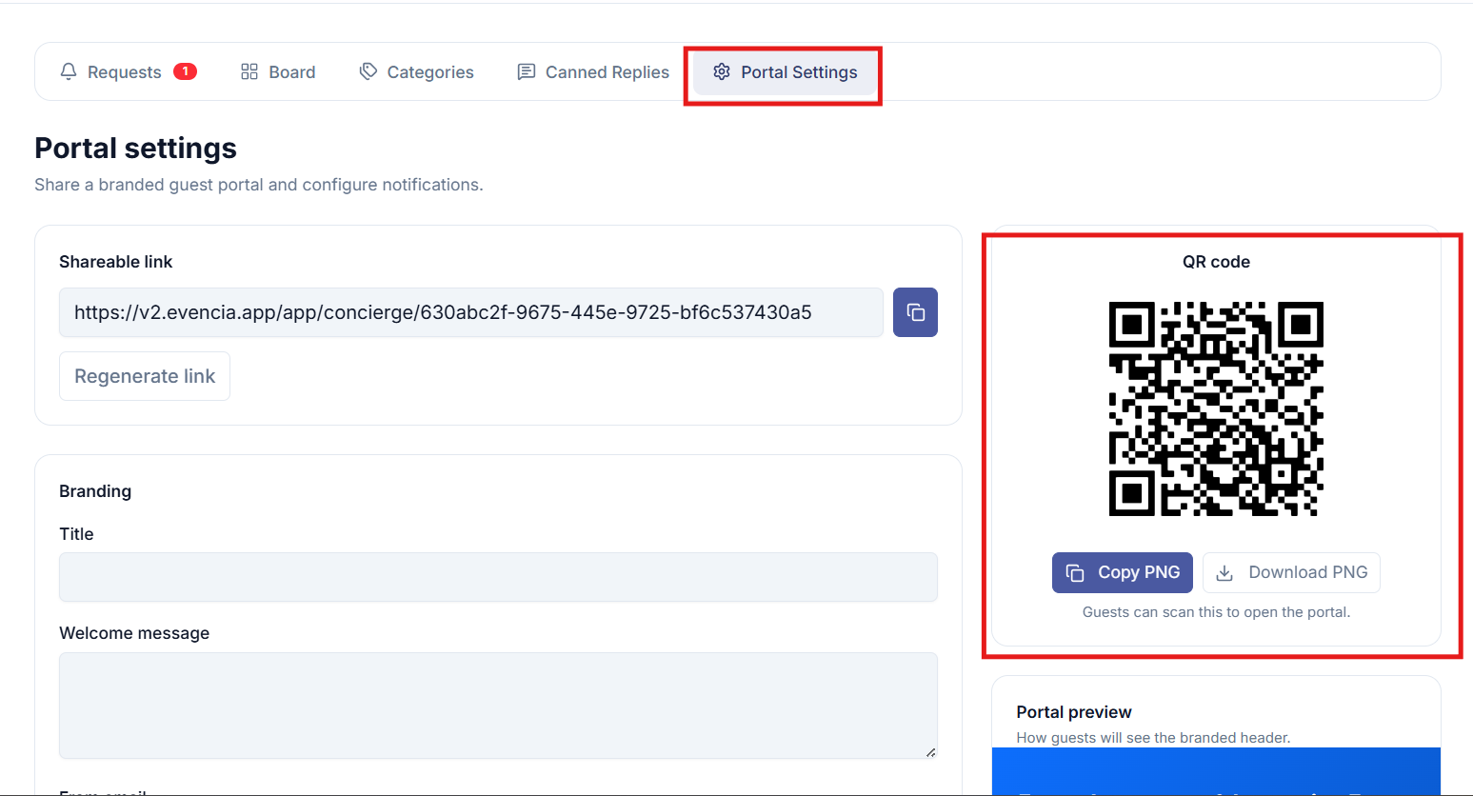Click the 'Shareable link' label
This screenshot has height=796, width=1473.
[116, 262]
